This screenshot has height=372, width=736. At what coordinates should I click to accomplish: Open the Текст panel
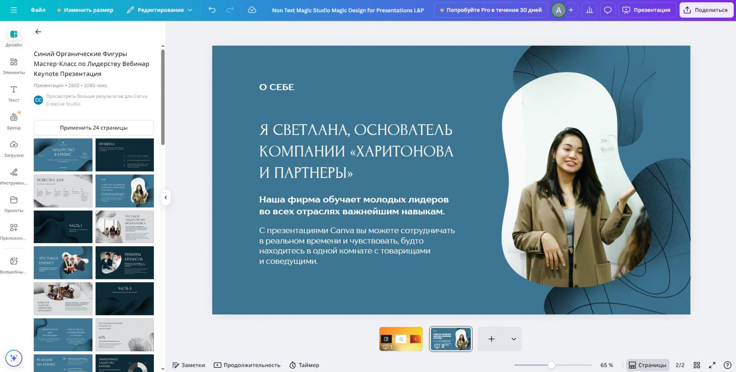pos(14,93)
